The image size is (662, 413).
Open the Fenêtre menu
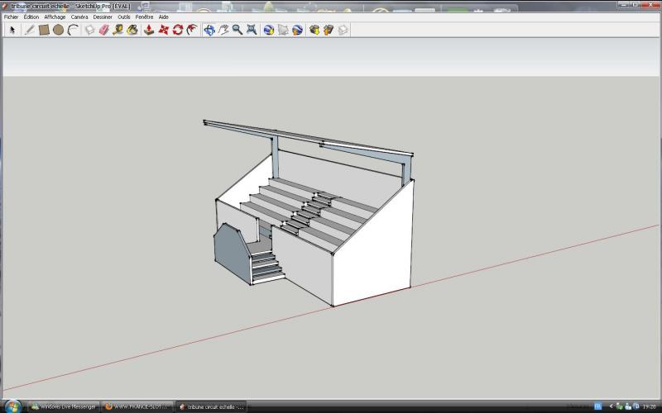(x=144, y=17)
